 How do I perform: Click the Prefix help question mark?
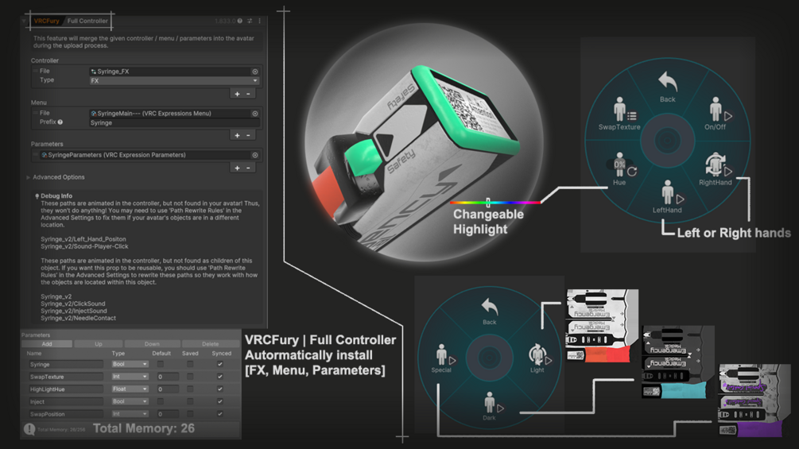point(60,122)
